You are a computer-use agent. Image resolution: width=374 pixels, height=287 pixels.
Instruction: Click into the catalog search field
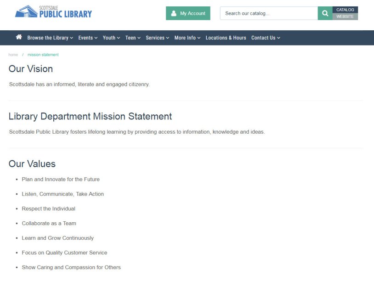[x=269, y=13]
